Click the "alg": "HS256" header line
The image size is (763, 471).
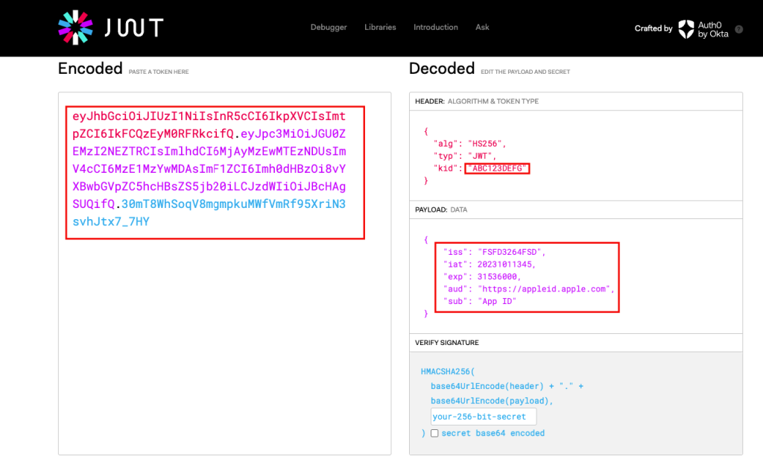pos(469,144)
